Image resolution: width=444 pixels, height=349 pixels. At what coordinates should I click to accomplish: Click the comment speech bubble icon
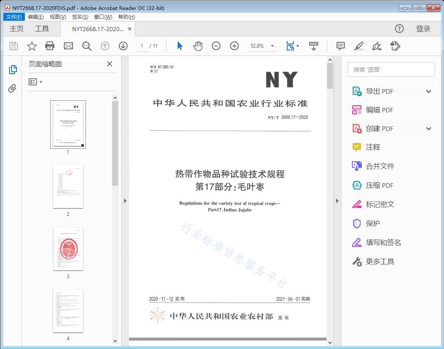tap(340, 46)
